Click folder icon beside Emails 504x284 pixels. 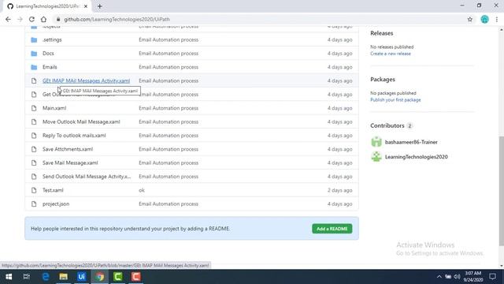point(34,67)
